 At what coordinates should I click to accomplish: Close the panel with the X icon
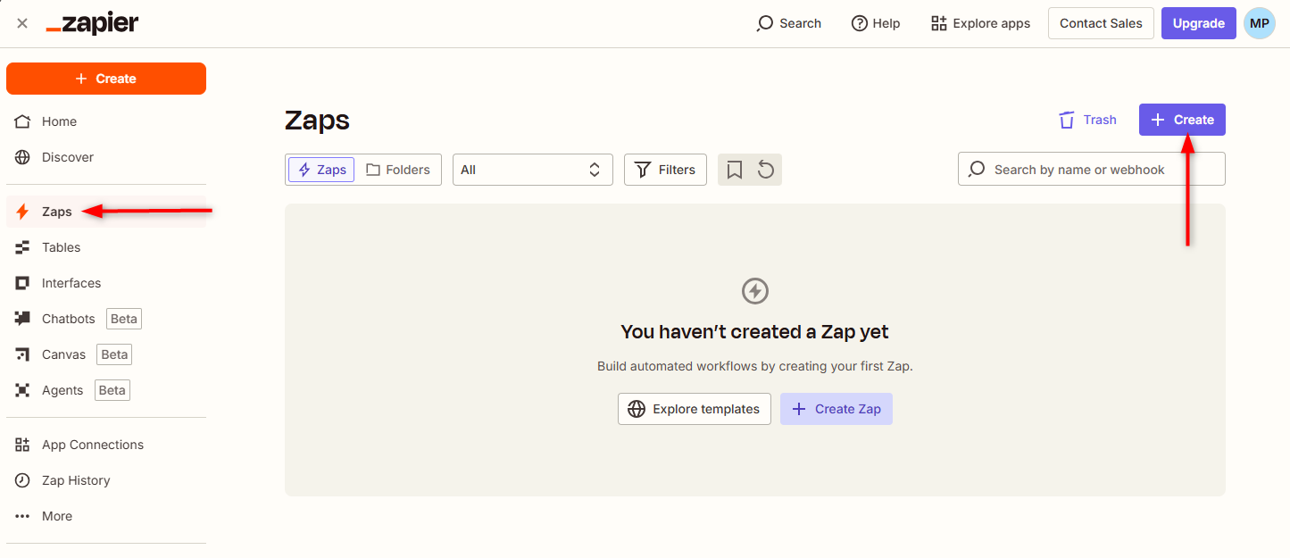22,23
